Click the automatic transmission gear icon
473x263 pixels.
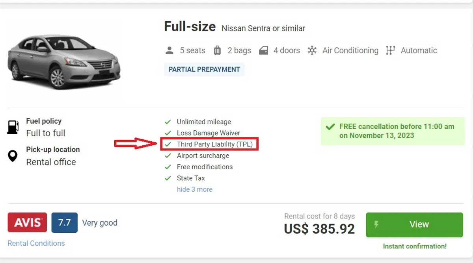[x=390, y=50]
